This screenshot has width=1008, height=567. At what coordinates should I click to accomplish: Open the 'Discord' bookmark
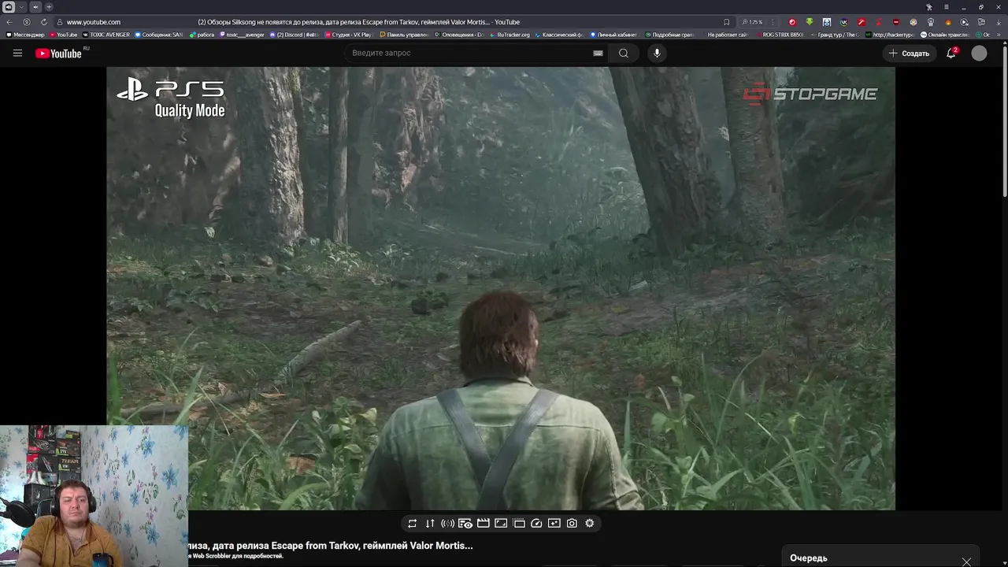tap(295, 35)
